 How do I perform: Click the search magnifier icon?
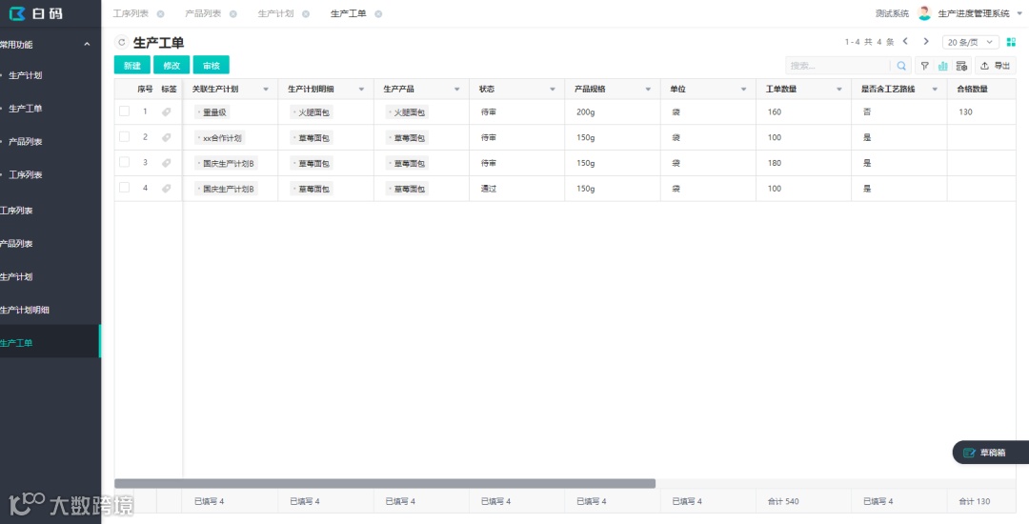point(901,66)
